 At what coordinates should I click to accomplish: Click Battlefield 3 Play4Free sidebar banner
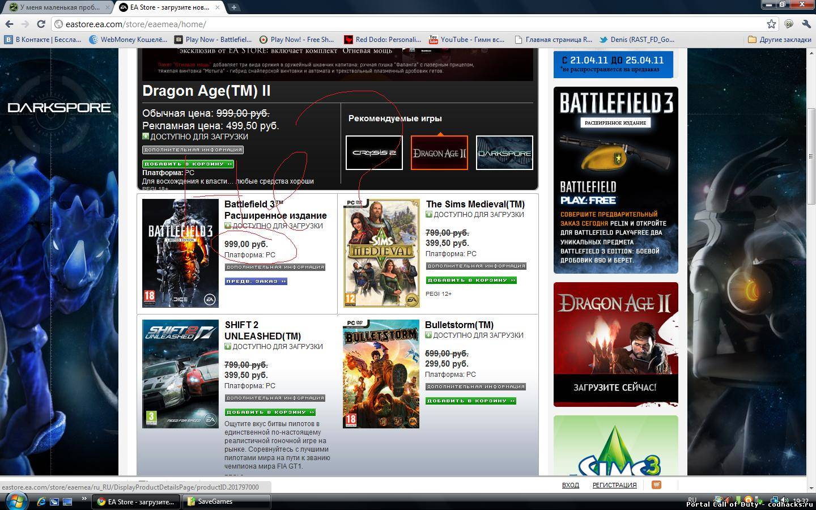(616, 180)
